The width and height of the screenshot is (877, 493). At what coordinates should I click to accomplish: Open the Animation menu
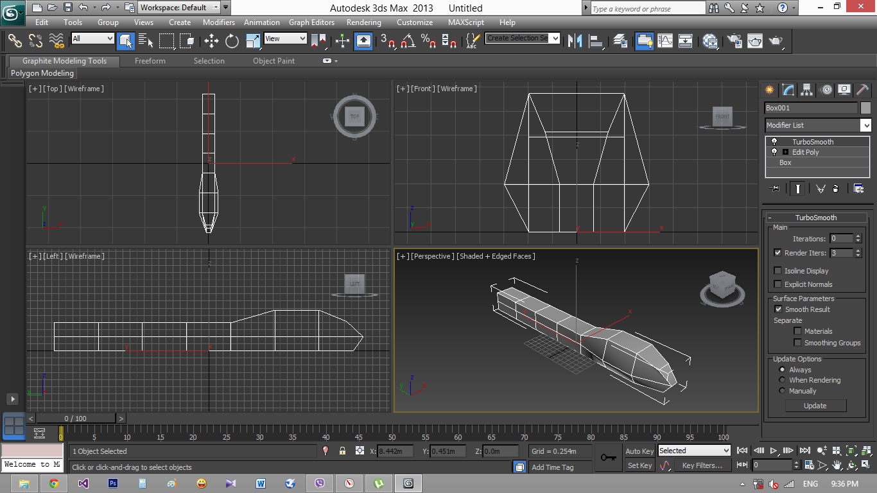(262, 22)
